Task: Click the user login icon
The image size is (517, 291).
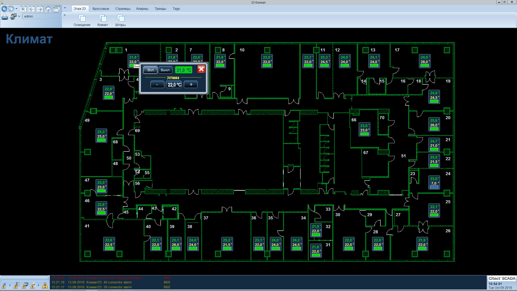Action: [13, 17]
